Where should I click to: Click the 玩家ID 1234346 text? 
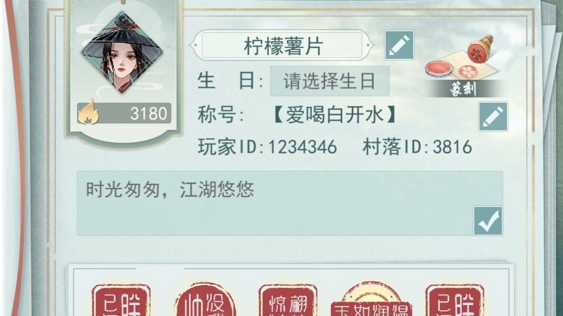click(x=267, y=147)
